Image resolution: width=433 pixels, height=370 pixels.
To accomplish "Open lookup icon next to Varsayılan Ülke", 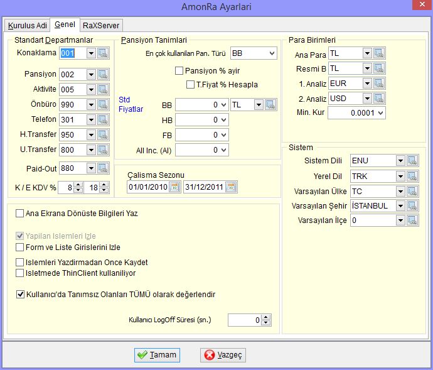I will pos(412,191).
